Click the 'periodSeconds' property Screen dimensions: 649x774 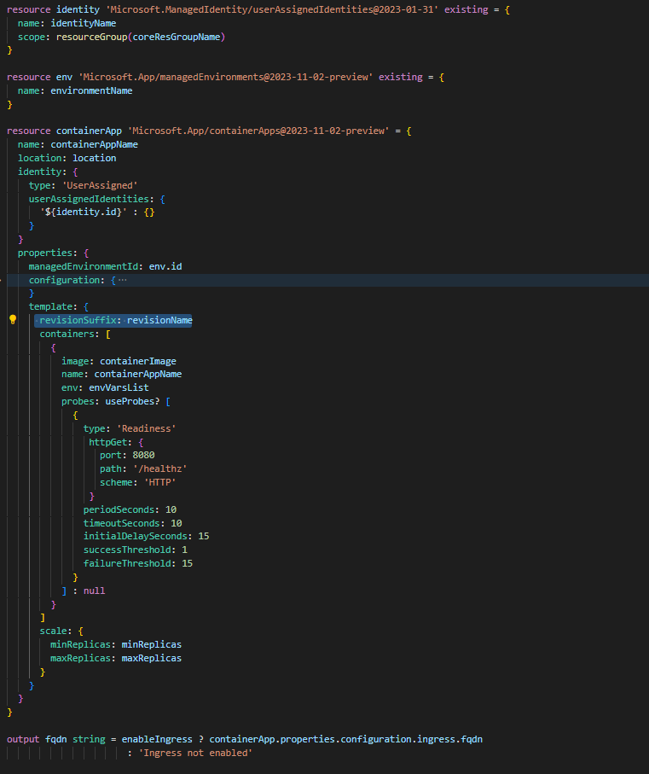(119, 510)
